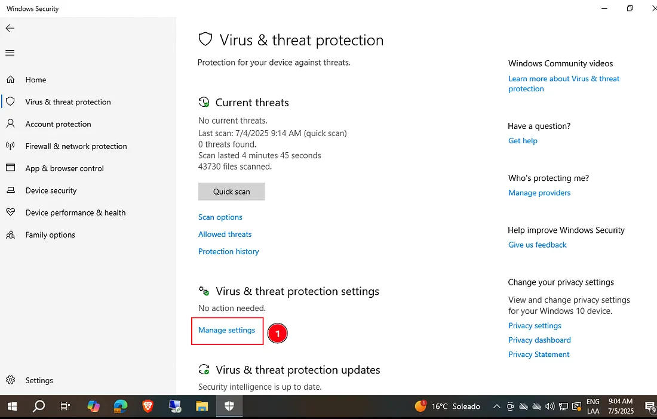657x419 pixels.
Task: Click Get help link
Action: pos(523,141)
